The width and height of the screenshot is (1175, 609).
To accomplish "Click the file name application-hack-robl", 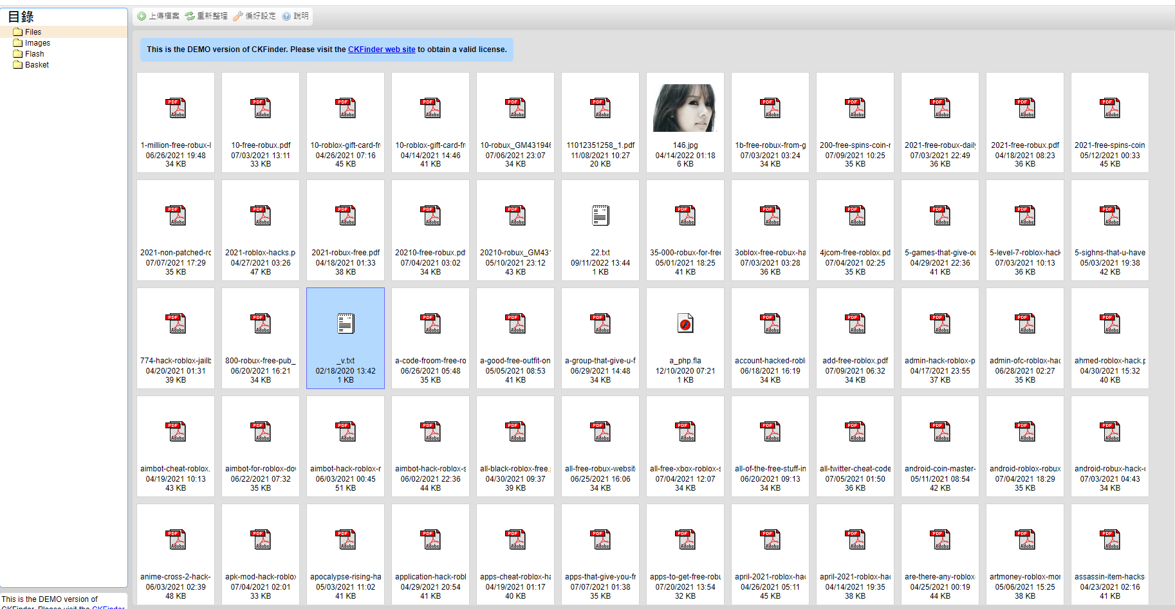I will [x=430, y=577].
